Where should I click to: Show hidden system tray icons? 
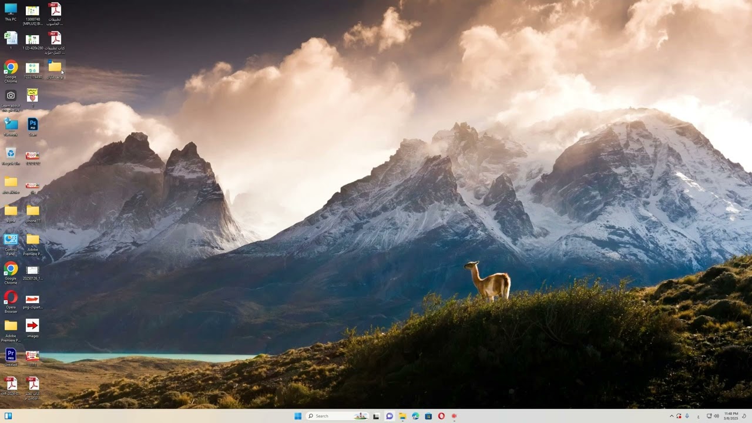pyautogui.click(x=672, y=416)
